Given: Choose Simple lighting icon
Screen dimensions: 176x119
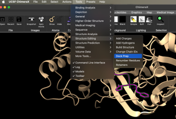Looking at the screenshot, I should (133, 19).
